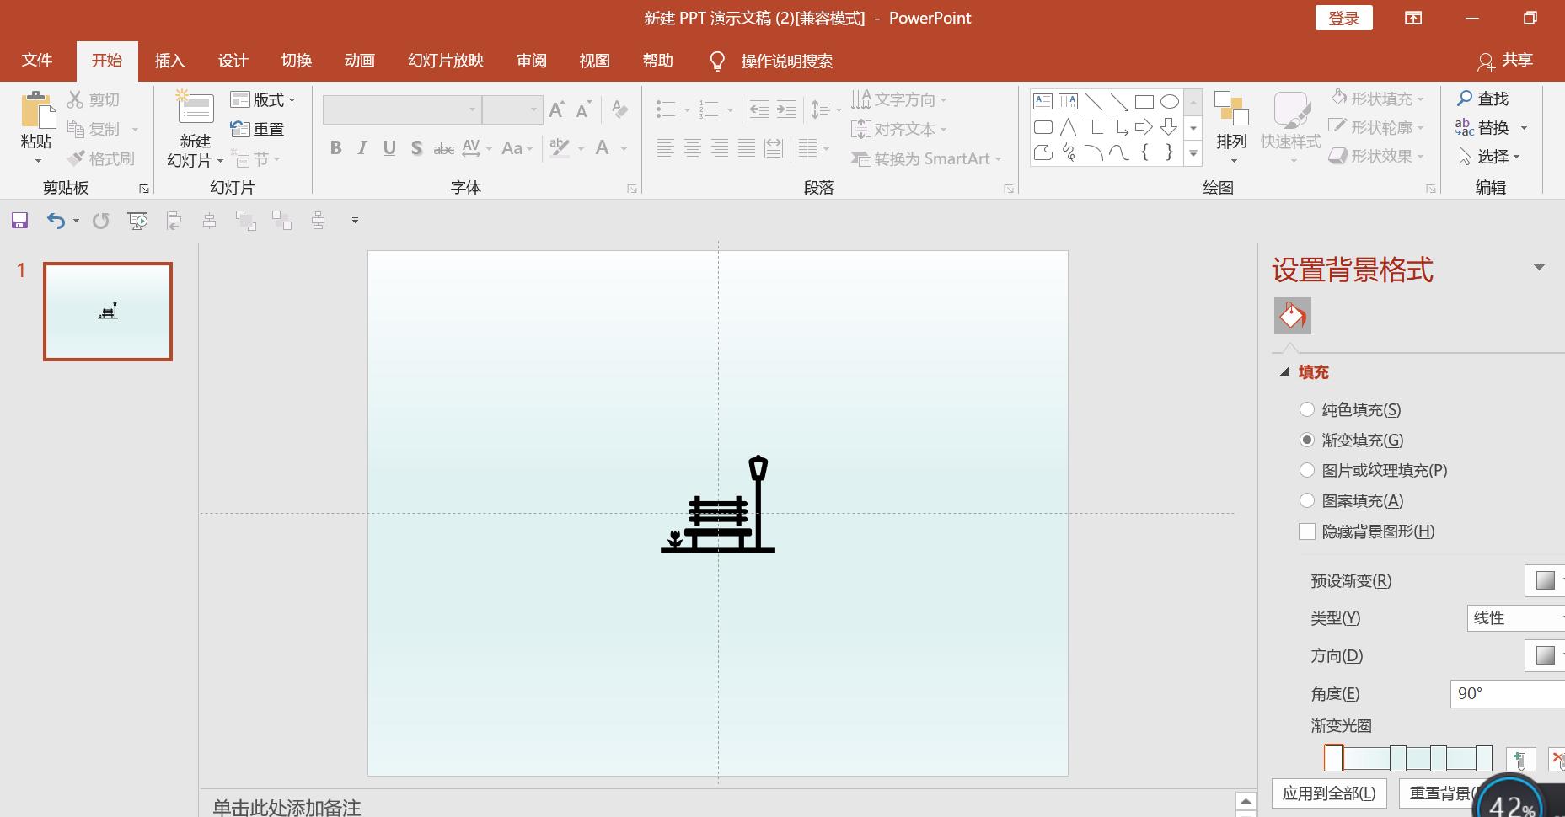The image size is (1565, 817).
Task: Apply italic formatting
Action: click(362, 147)
